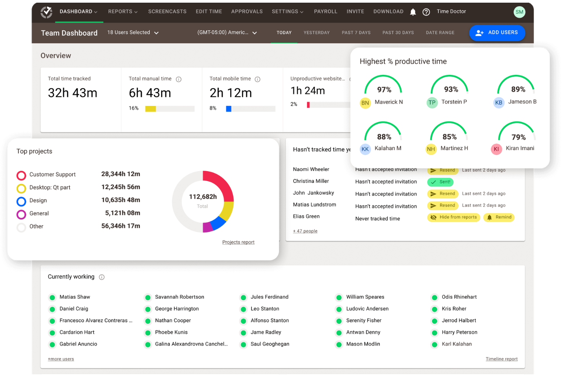Open the SM profile avatar menu
The height and width of the screenshot is (377, 565).
click(520, 12)
